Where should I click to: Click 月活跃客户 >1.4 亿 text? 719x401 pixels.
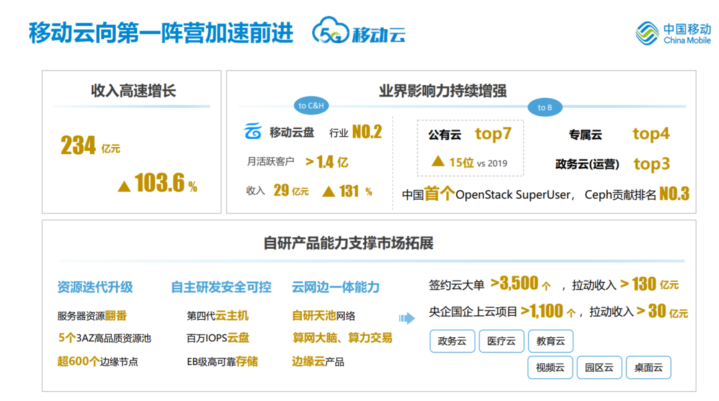point(297,162)
